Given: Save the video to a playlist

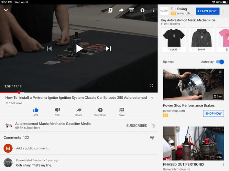Looking at the screenshot, I should click(x=122, y=112).
